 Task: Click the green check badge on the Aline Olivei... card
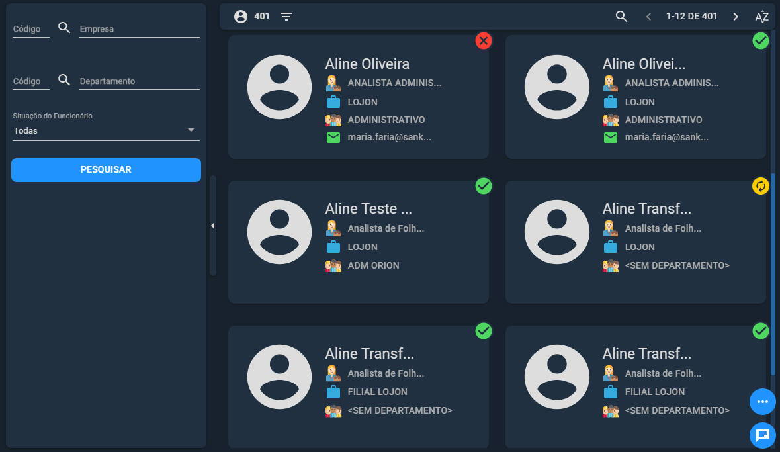(761, 41)
